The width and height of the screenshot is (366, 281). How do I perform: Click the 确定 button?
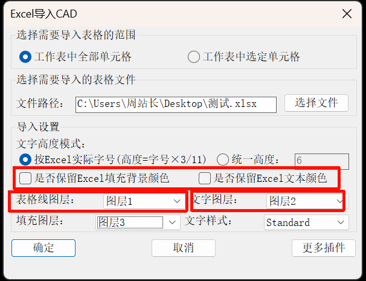[x=43, y=248]
